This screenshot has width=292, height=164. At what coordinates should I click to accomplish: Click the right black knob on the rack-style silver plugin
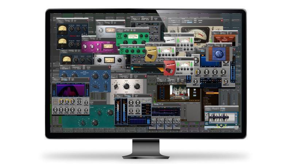click(119, 60)
